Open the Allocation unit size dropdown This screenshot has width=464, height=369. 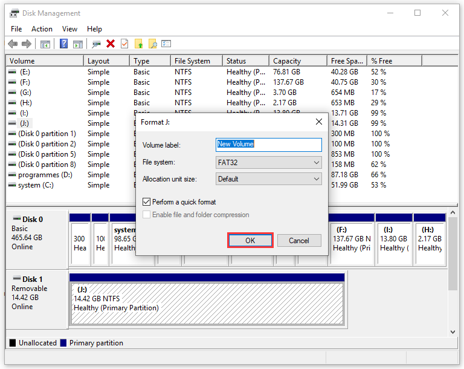tap(268, 179)
